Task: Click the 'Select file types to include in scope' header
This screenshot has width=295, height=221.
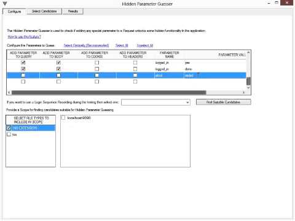Action: (31, 120)
